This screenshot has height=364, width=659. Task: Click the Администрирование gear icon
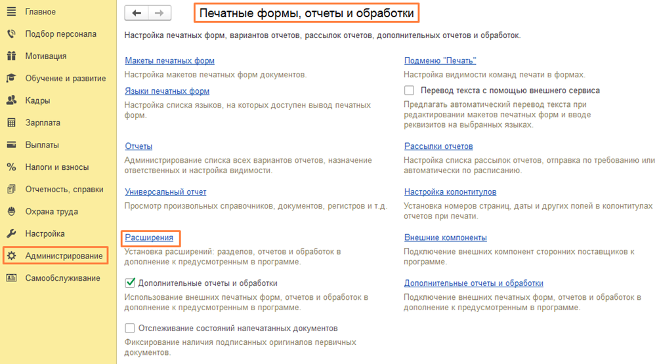coord(12,256)
